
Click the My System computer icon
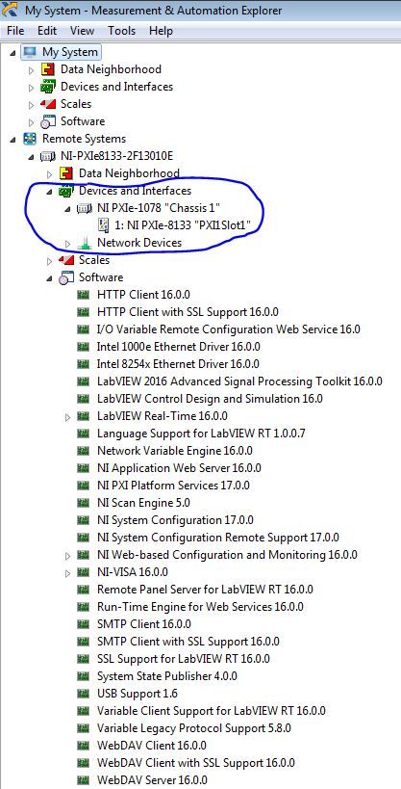[30, 52]
